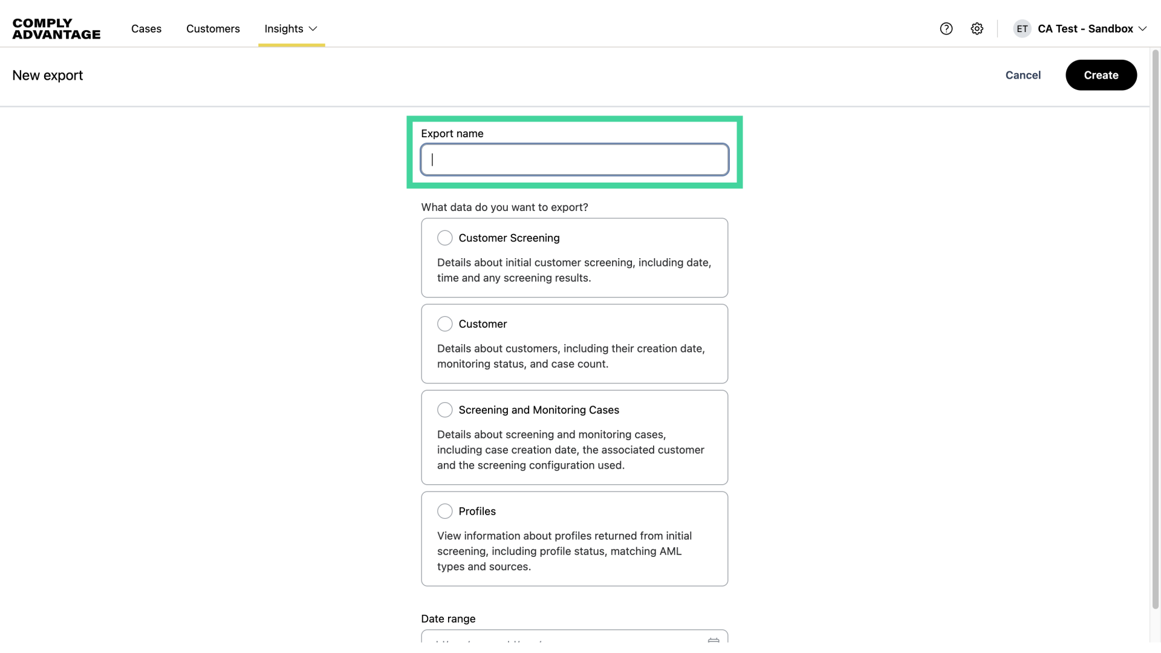Click the ComplyAdvantage logo
1161x653 pixels.
click(56, 28)
